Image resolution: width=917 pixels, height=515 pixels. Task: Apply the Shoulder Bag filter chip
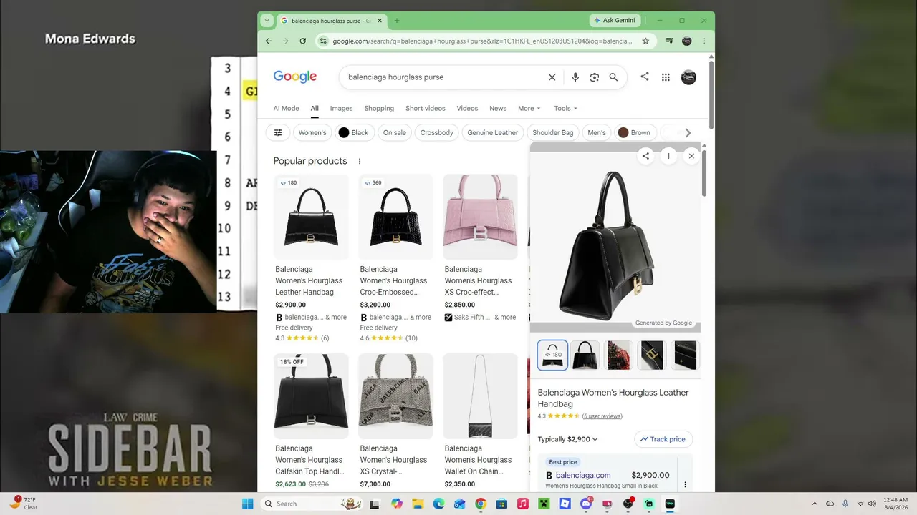(553, 132)
